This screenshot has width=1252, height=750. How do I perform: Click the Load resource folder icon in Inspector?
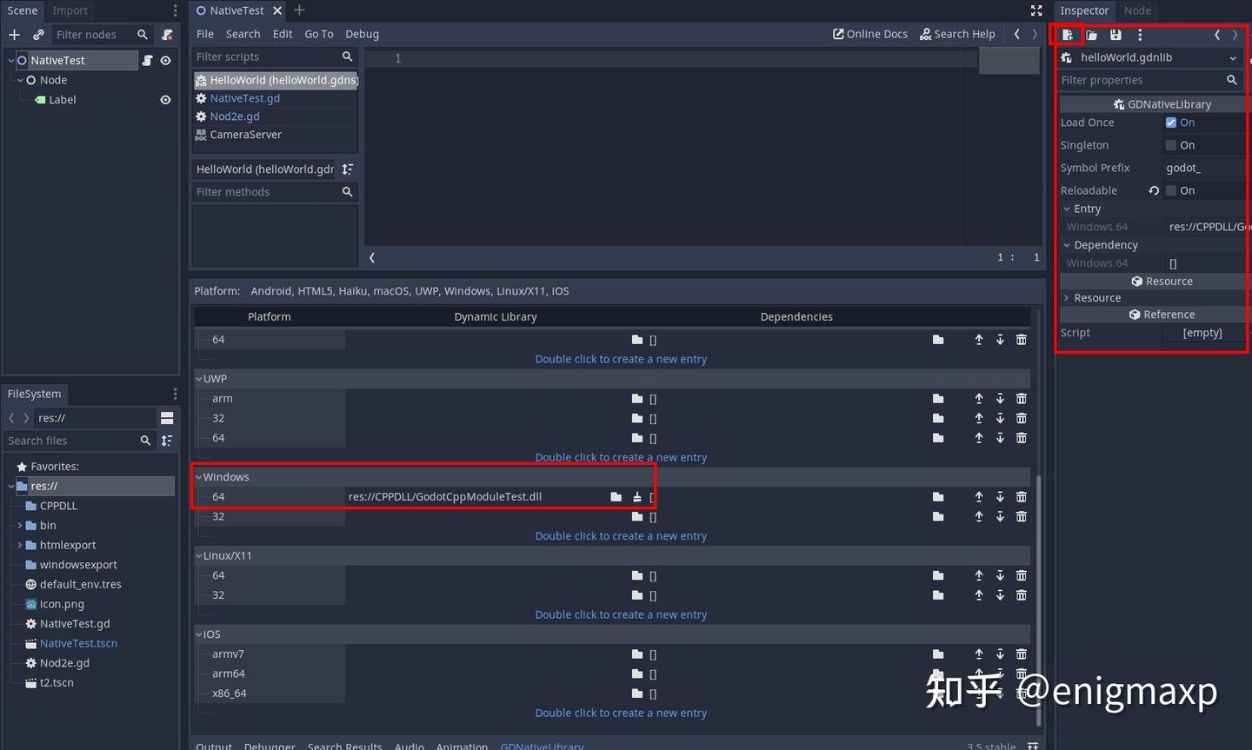click(x=1091, y=34)
